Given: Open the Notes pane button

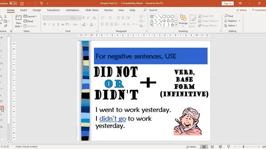Looking at the screenshot, I should tap(191, 147).
